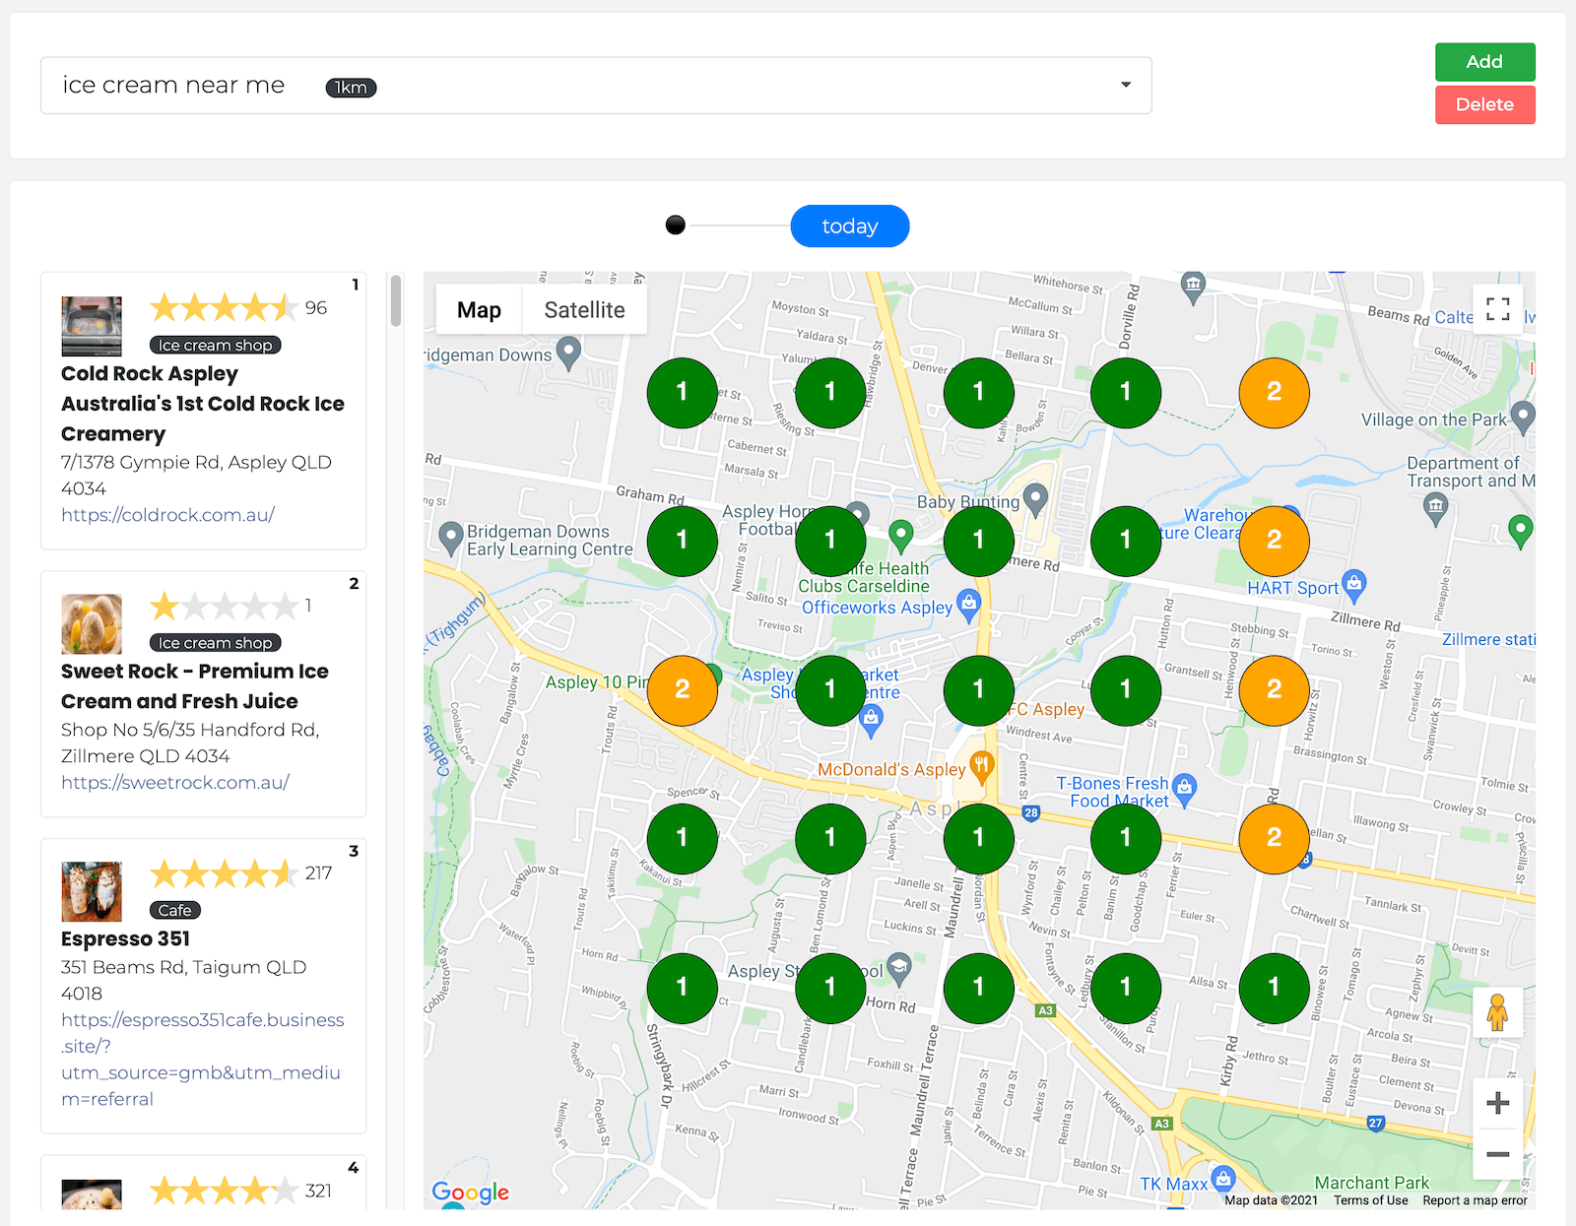Click the results list scrollbar
Screen dimensions: 1576x1226
(396, 300)
